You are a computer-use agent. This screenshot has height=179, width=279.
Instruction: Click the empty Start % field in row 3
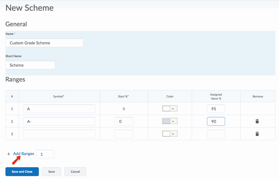pyautogui.click(x=124, y=134)
